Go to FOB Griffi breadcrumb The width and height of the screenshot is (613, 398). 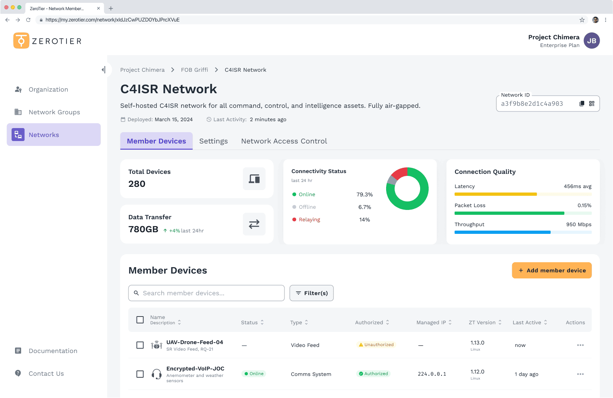pyautogui.click(x=194, y=70)
